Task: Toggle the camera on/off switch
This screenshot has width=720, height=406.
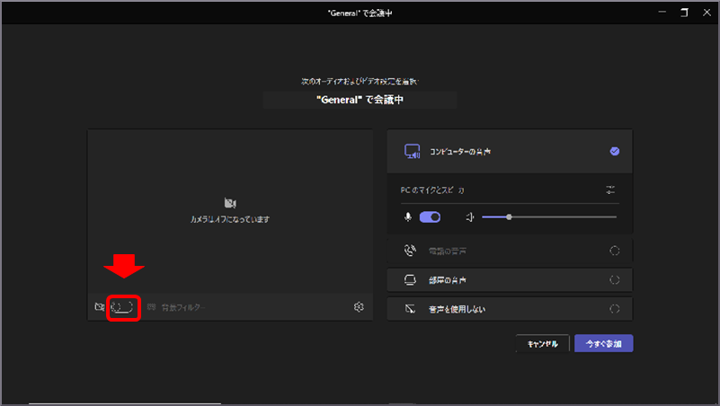Action: coord(122,307)
